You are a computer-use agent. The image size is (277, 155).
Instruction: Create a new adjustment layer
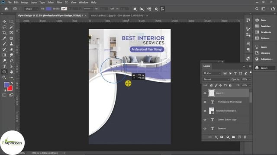pyautogui.click(x=228, y=137)
